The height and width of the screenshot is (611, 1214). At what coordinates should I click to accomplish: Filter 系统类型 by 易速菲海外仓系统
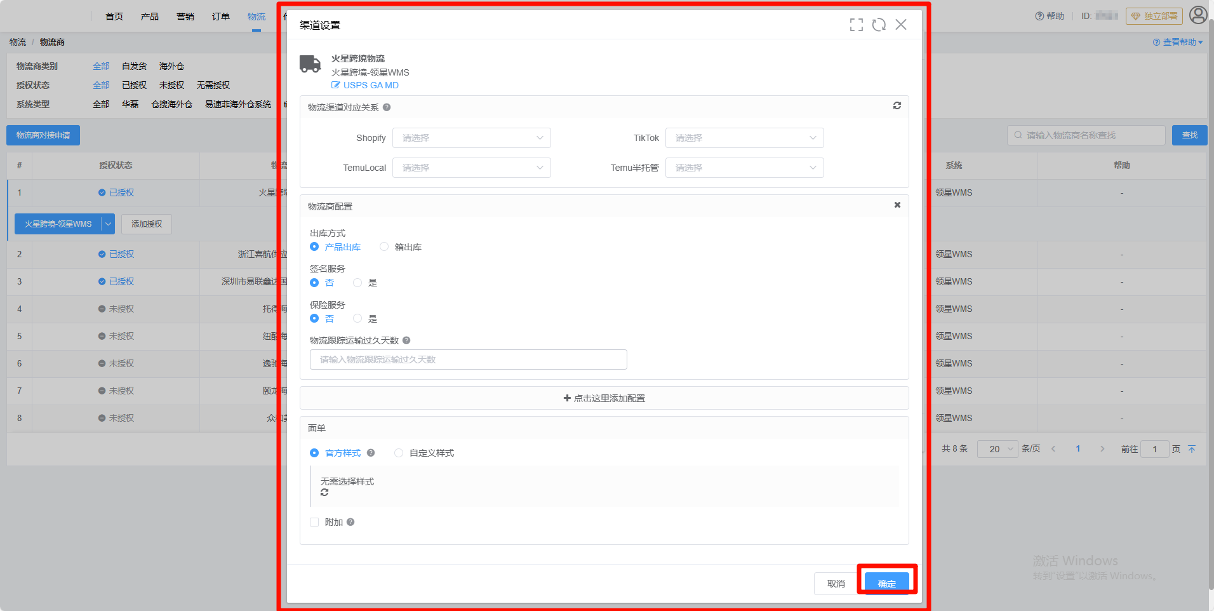[x=238, y=104]
